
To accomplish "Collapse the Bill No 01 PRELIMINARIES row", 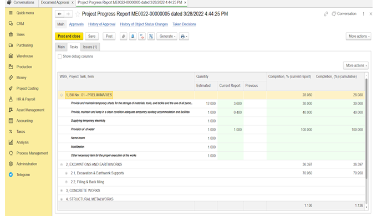I will click(62, 95).
